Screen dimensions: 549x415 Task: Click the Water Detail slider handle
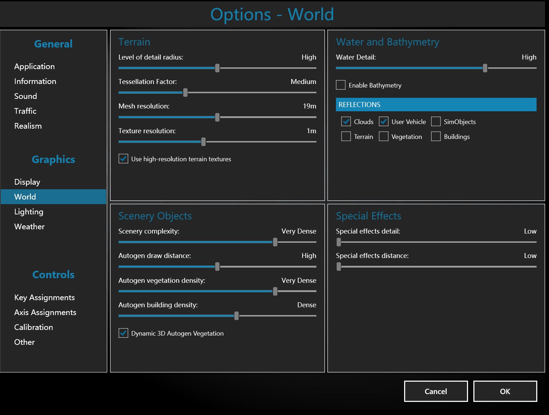tap(485, 68)
